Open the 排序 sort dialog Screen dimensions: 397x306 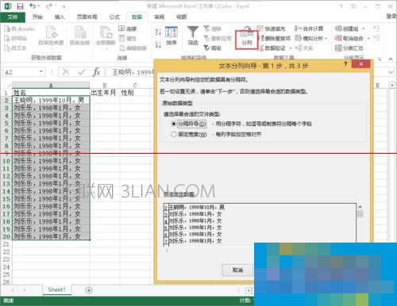[172, 36]
